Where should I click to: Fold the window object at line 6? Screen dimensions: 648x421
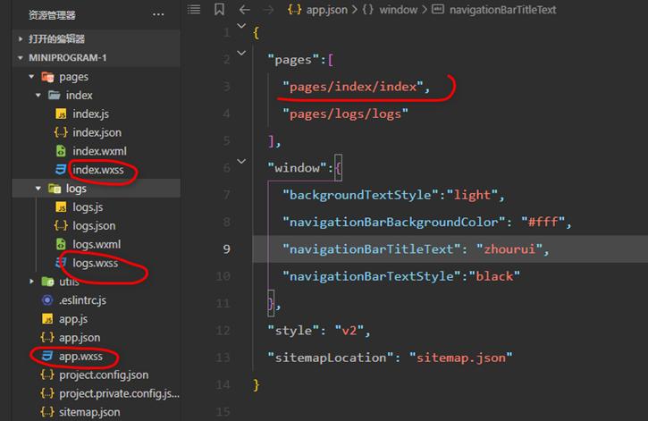(241, 162)
